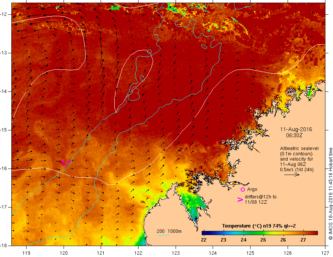Click the '24' color bar tick label
333x257 pixels.
click(x=243, y=240)
